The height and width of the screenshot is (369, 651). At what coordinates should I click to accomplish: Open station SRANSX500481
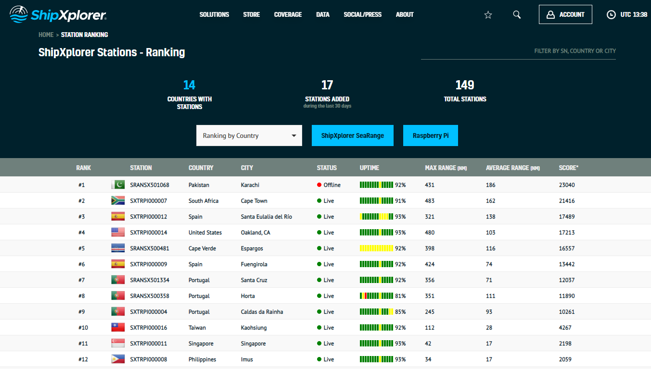150,248
